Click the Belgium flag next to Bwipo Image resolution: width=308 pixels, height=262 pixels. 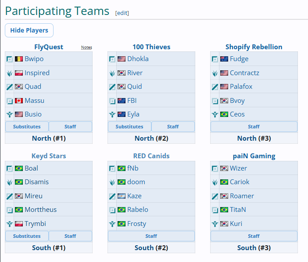19,59
